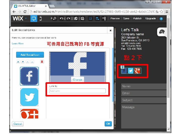The height and width of the screenshot is (135, 181).
Task: Click the Message box in contact form
Action: click(x=144, y=116)
